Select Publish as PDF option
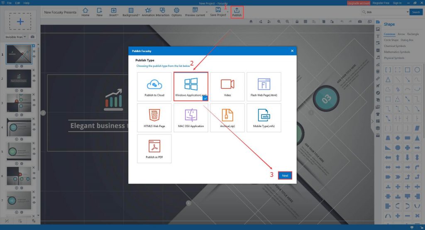 (x=154, y=148)
